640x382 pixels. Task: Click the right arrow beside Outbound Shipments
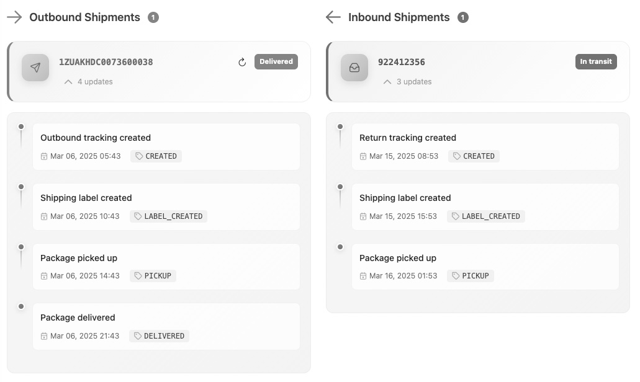14,17
